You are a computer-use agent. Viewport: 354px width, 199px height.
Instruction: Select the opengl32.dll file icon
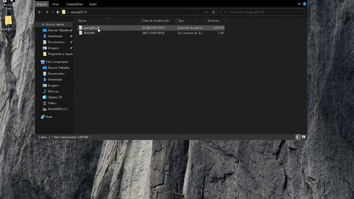coord(81,28)
